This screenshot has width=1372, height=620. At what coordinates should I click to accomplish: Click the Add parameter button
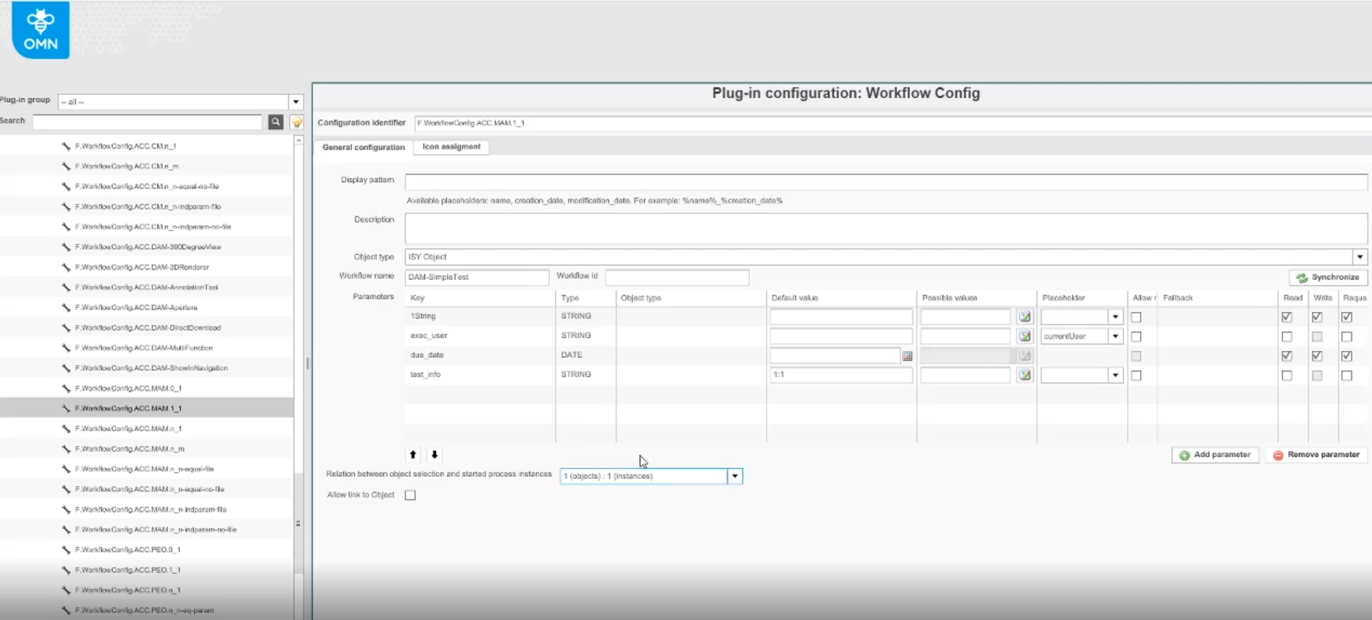tap(1215, 455)
